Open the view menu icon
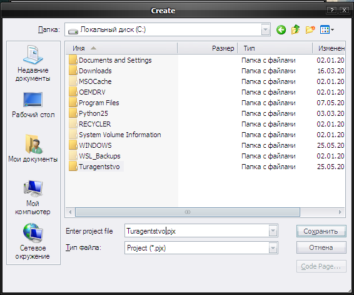This screenshot has width=354, height=295. pyautogui.click(x=326, y=29)
